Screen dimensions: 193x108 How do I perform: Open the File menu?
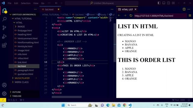click(x=9, y=3)
